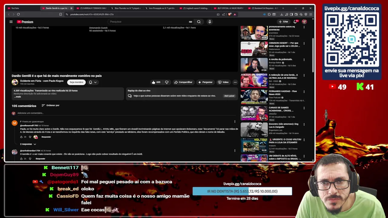Click the Valeu thanks button

click(x=223, y=82)
